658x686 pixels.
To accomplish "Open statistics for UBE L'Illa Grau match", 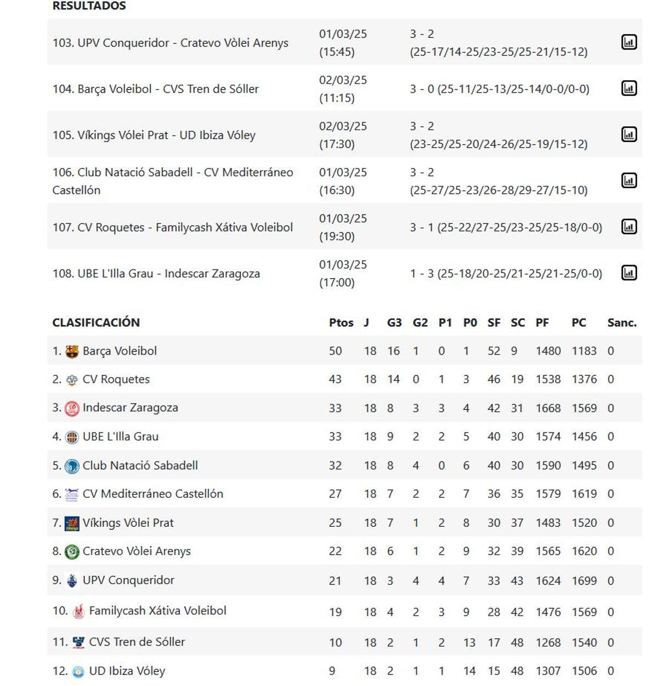I will [x=629, y=272].
